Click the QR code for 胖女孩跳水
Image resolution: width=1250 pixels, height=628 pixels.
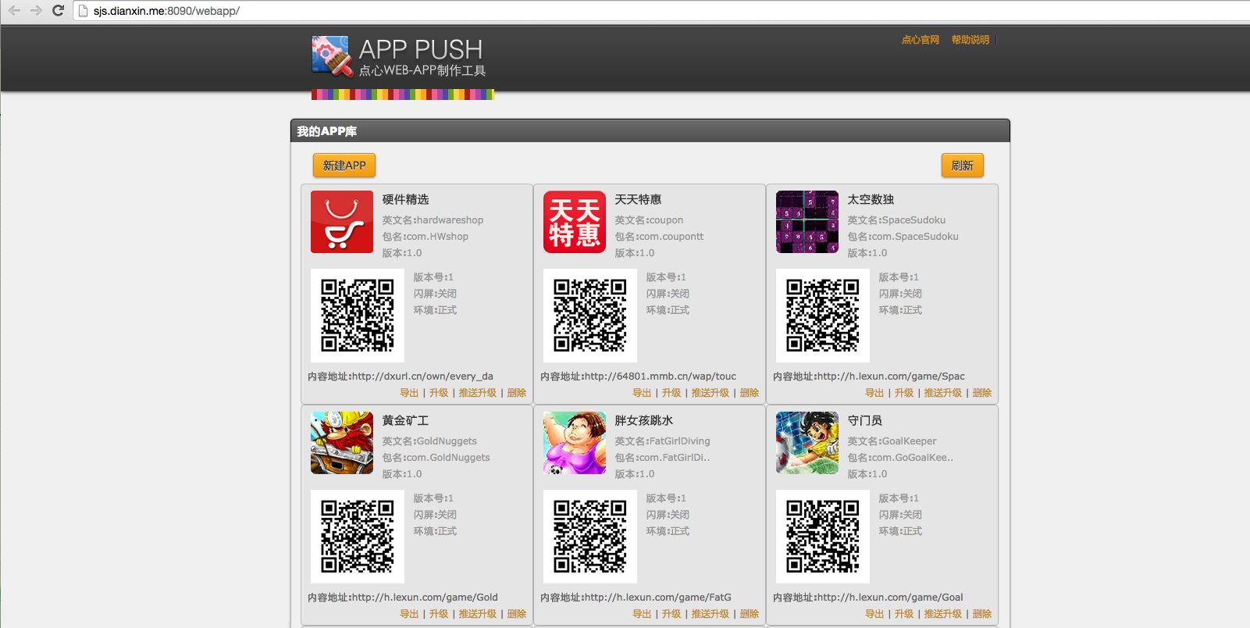pyautogui.click(x=590, y=537)
